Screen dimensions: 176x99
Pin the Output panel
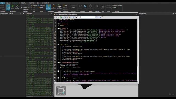click(49, 13)
